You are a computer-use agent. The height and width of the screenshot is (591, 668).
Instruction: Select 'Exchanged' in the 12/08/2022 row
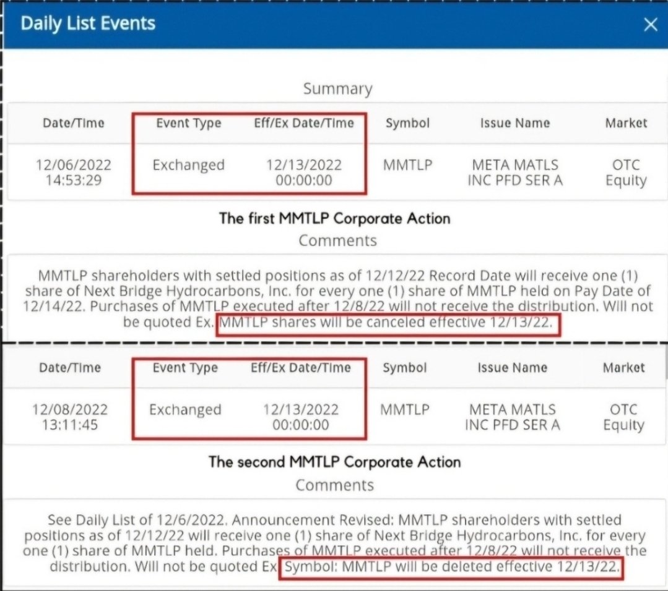click(185, 410)
